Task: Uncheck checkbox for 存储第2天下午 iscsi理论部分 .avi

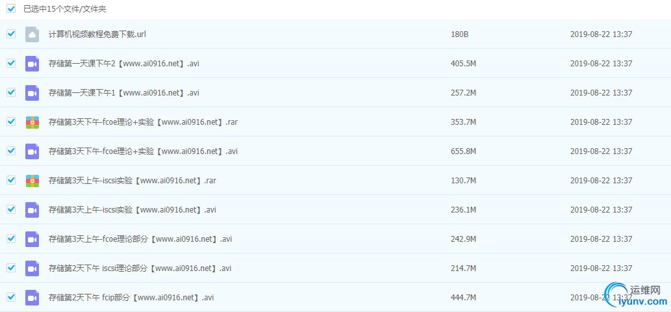Action: pos(11,268)
